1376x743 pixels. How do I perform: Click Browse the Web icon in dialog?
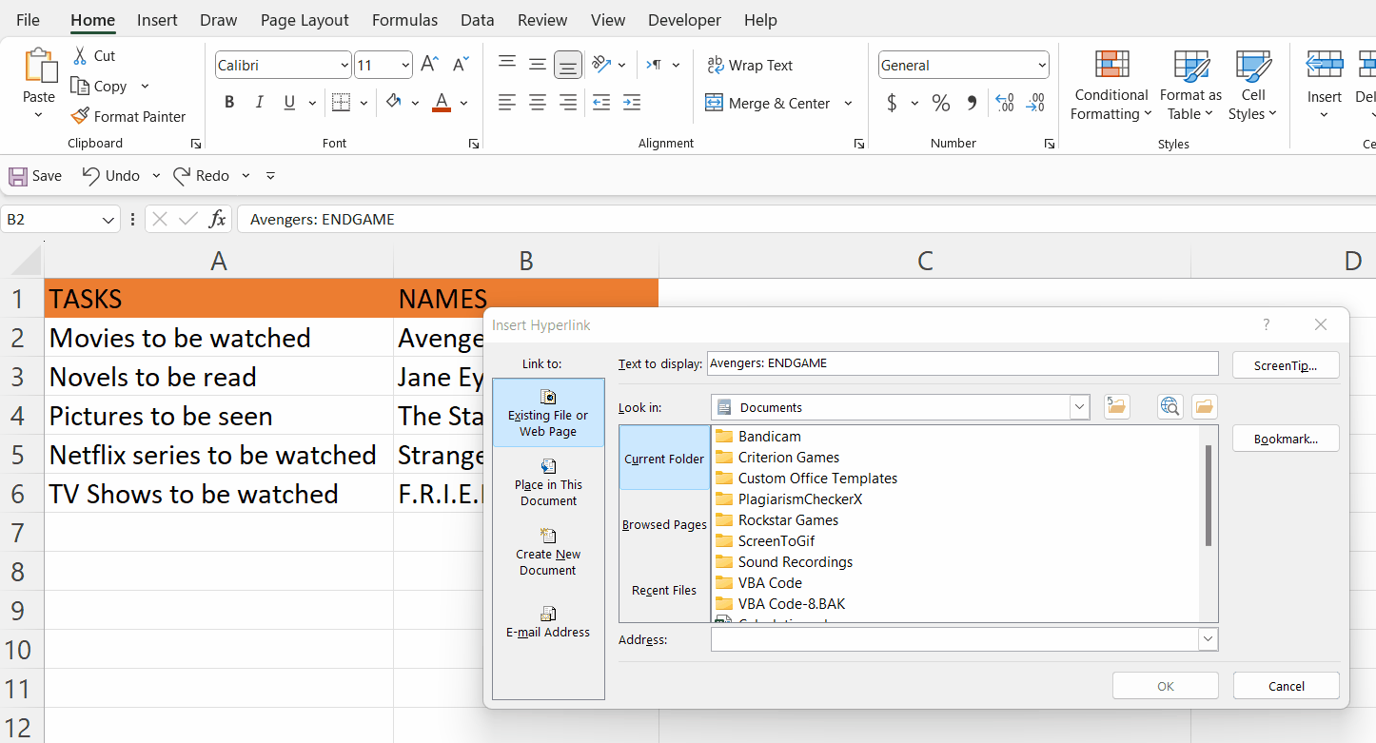[1169, 405]
